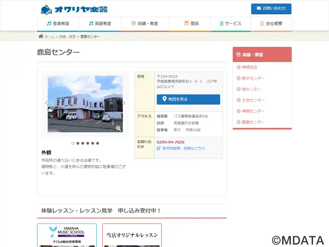Click the external link icon by 受付時間等
Viewport: 329px width, 247px height.
[x=159, y=148]
